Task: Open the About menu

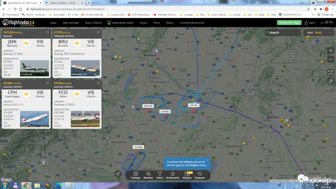Action: coord(170,23)
